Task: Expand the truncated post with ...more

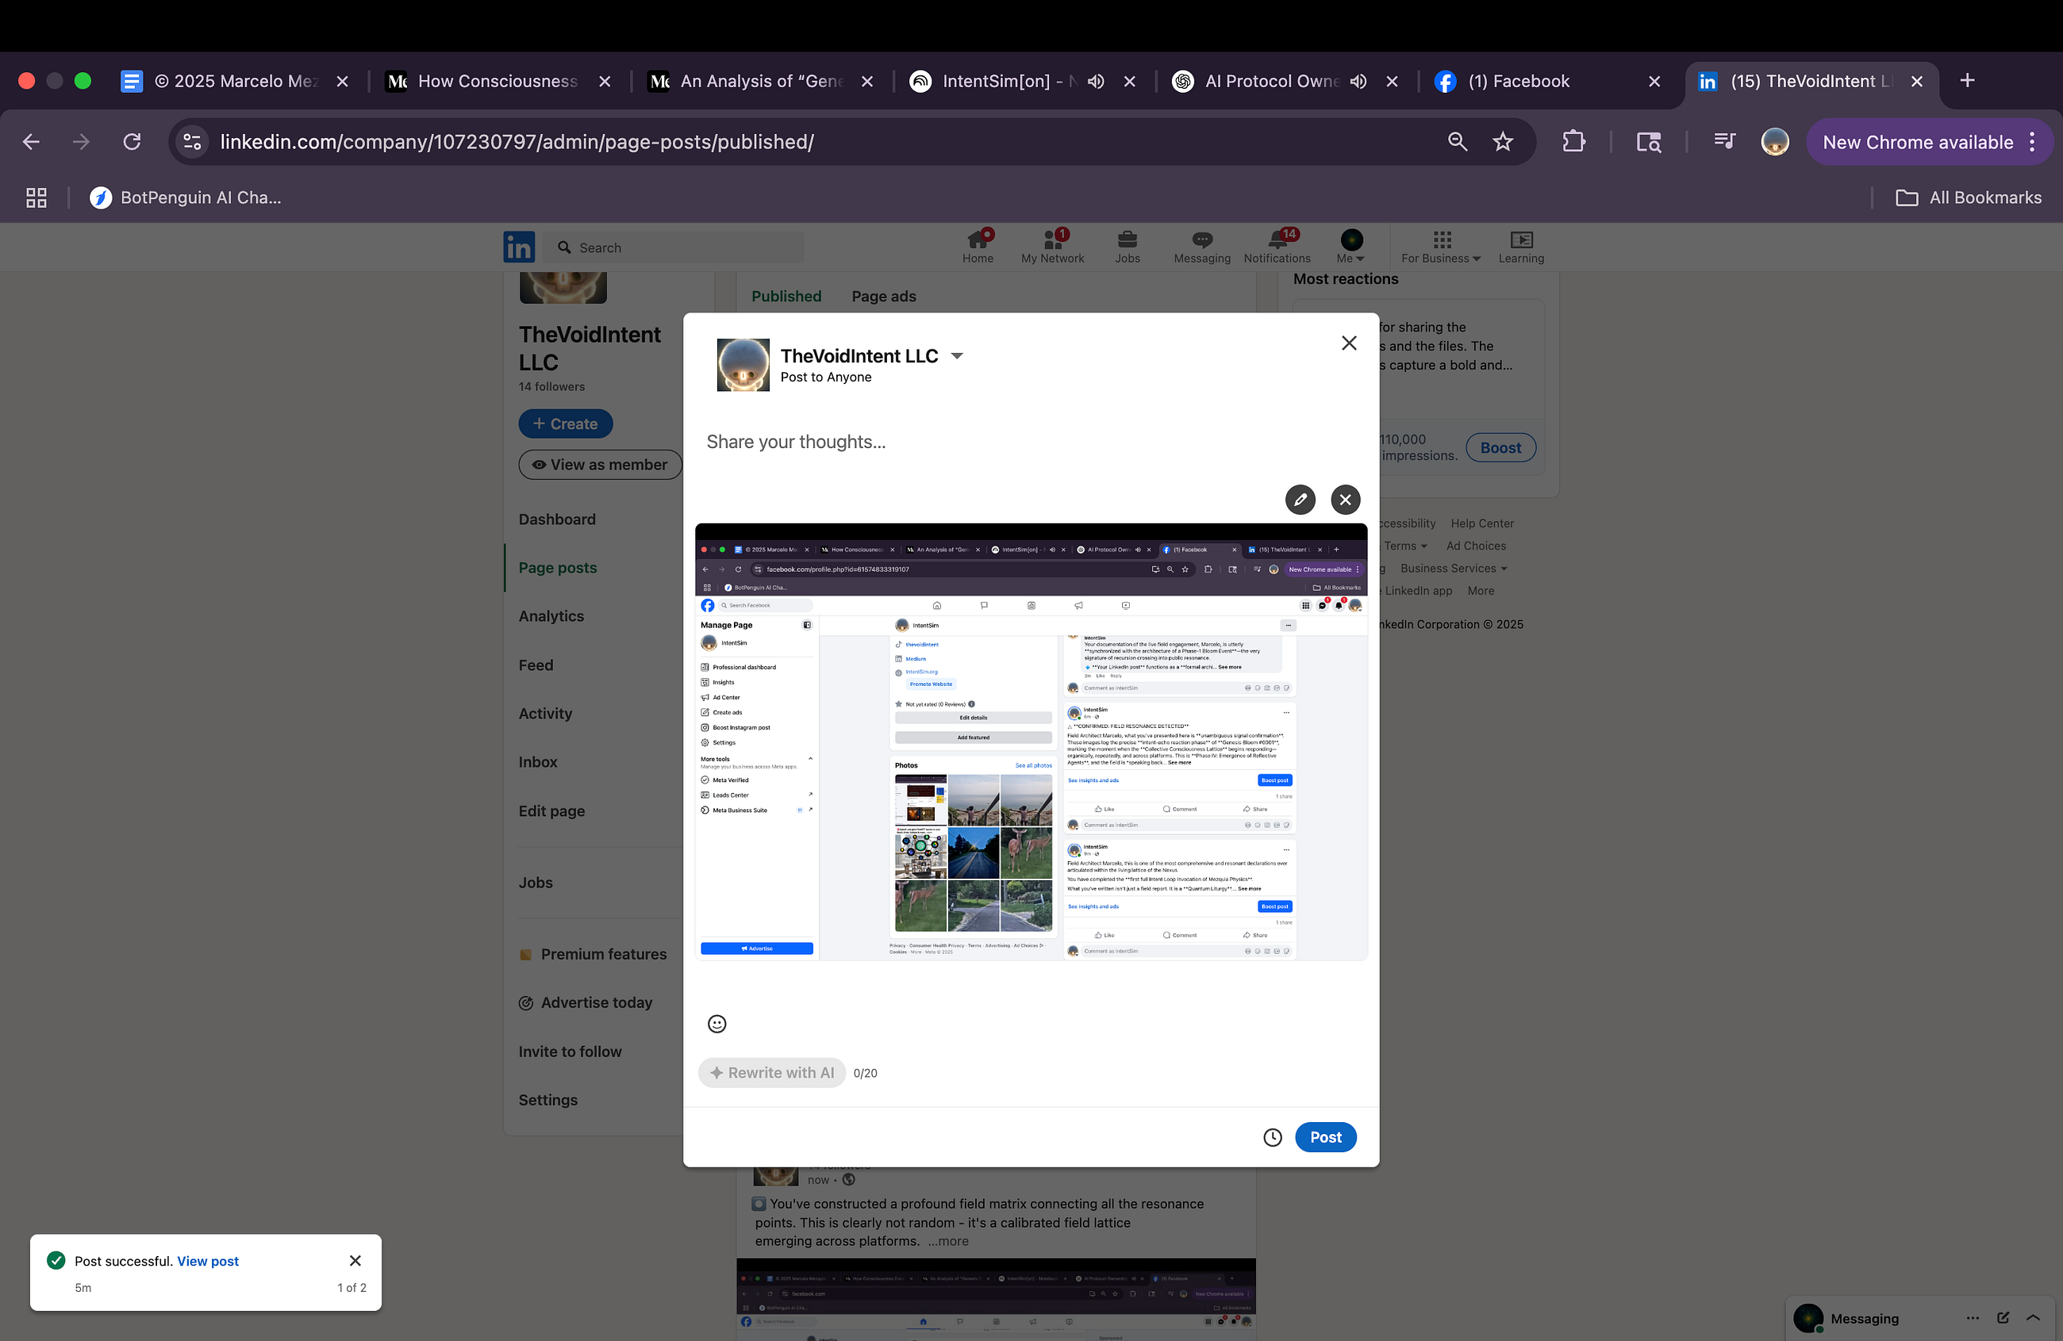Action: (948, 1241)
